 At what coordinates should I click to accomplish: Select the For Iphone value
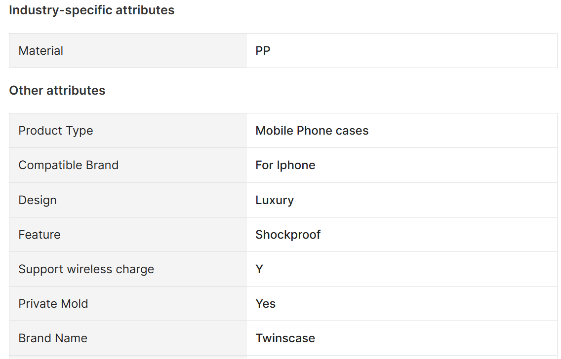pos(285,165)
